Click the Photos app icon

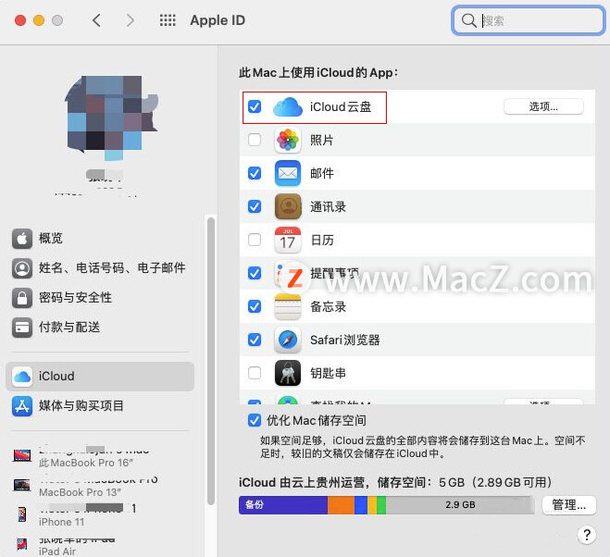click(288, 141)
